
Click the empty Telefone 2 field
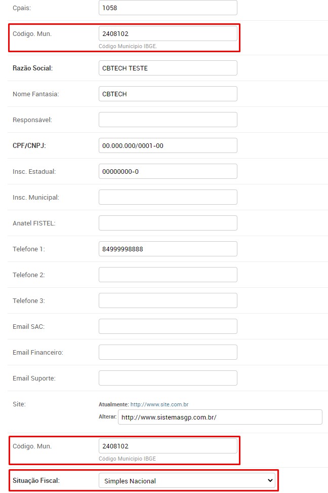pos(168,275)
